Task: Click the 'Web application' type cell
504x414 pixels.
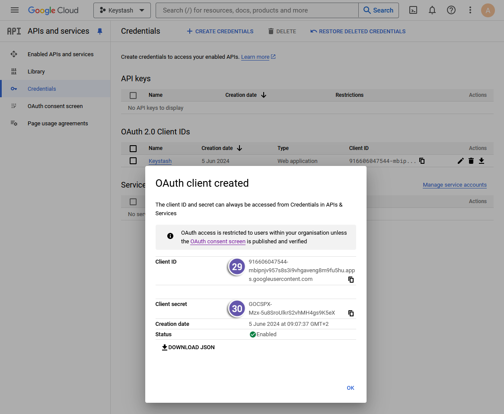Action: coord(297,161)
